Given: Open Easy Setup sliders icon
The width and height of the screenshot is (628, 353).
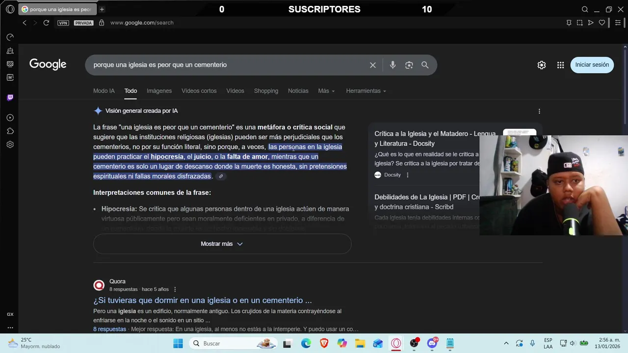Looking at the screenshot, I should tap(618, 23).
